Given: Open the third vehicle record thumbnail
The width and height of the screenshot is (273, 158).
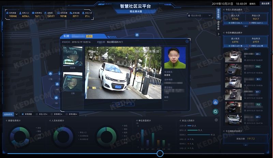Looking at the screenshot, I should (233, 82).
